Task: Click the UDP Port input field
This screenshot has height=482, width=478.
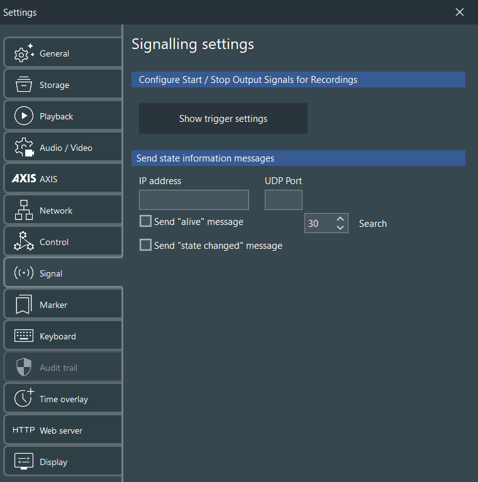Action: pyautogui.click(x=283, y=200)
